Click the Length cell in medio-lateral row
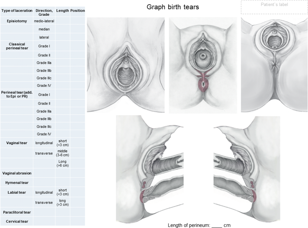 63,21
